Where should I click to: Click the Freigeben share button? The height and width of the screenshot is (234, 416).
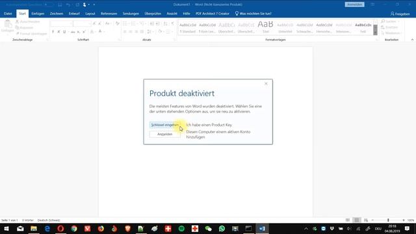[400, 14]
